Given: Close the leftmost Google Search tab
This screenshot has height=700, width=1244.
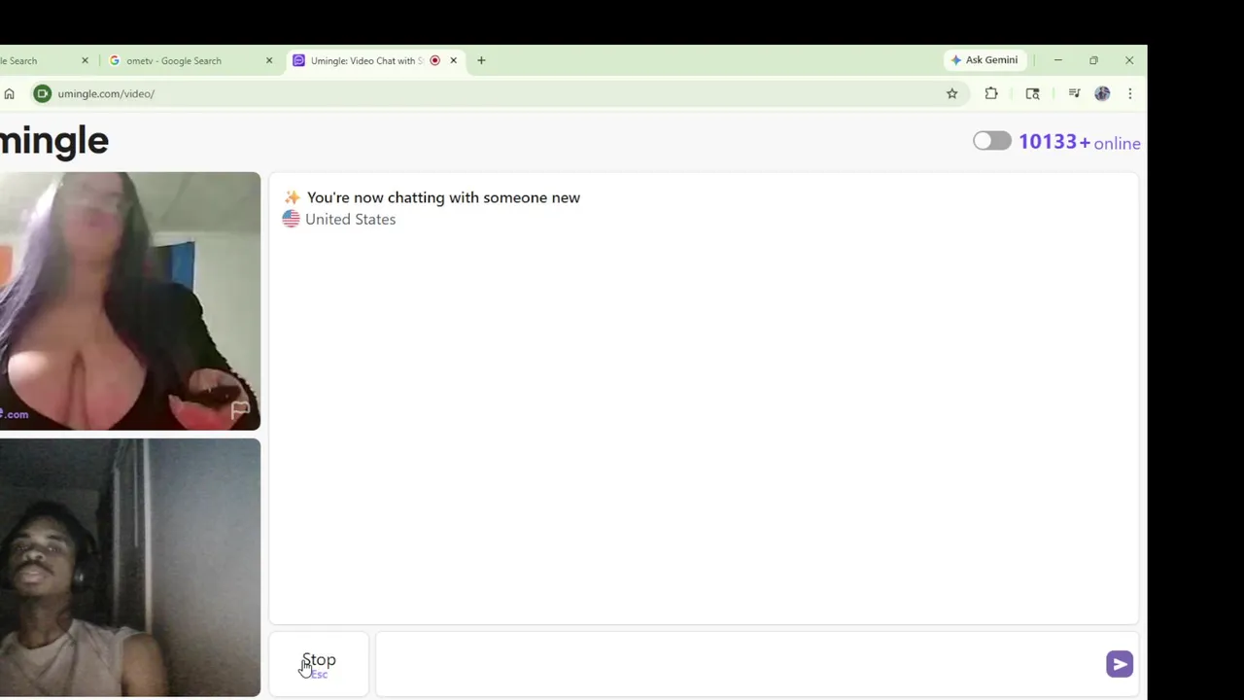Looking at the screenshot, I should (85, 60).
